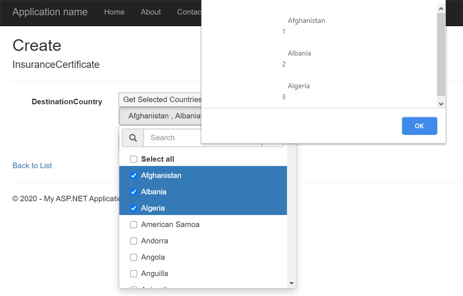The height and width of the screenshot is (296, 463).
Task: Uncheck Algeria in the country list
Action: tap(133, 208)
